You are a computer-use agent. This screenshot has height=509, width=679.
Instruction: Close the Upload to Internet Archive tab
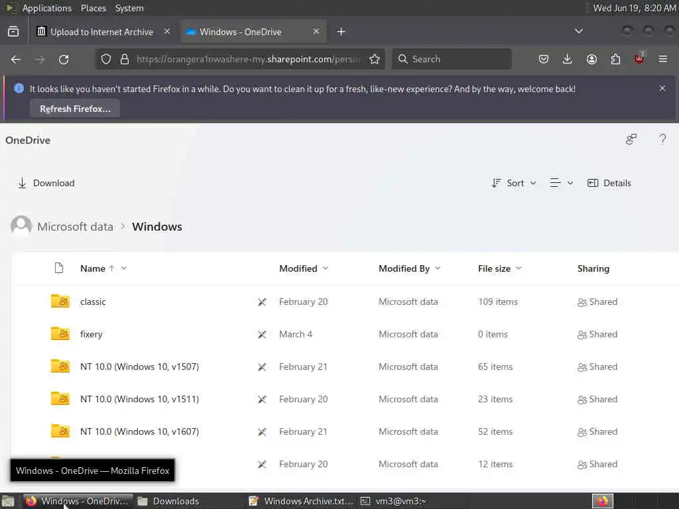[x=167, y=32]
